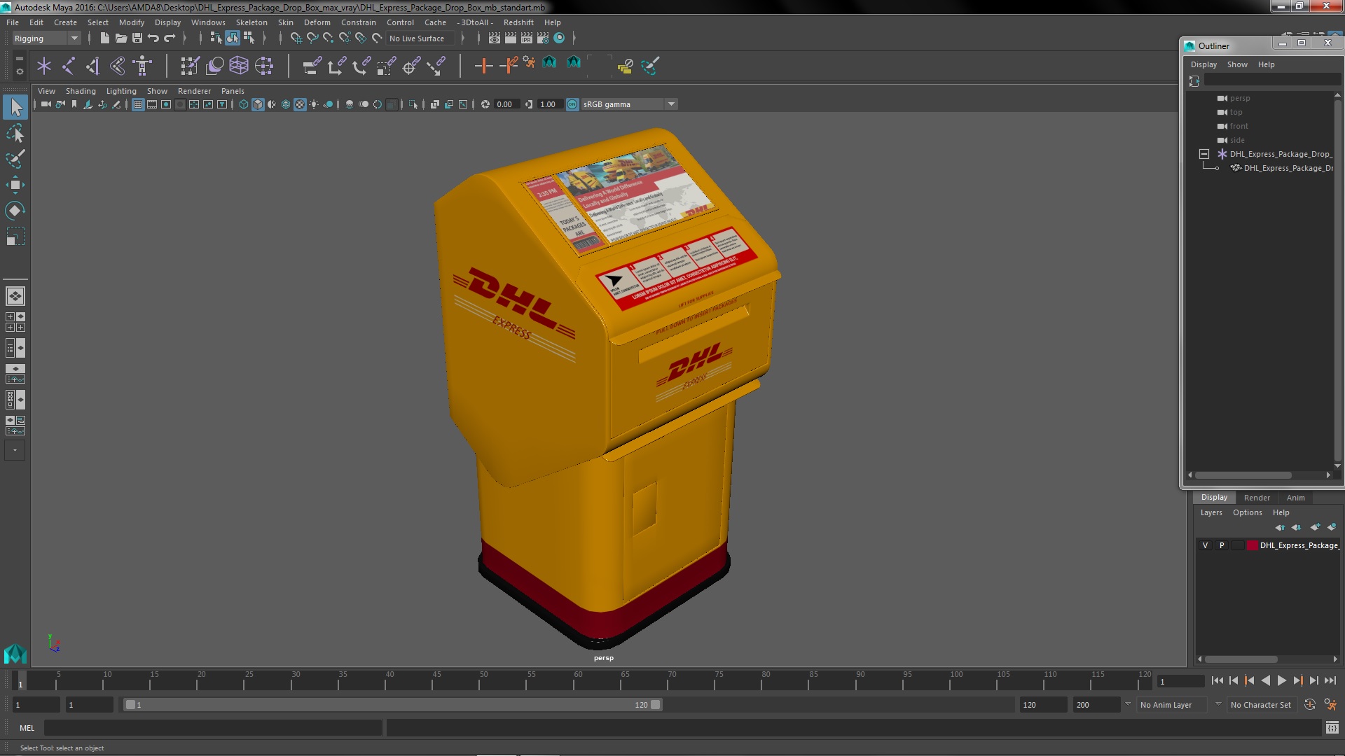Click the IPR render icon
1345x756 pixels.
point(527,38)
